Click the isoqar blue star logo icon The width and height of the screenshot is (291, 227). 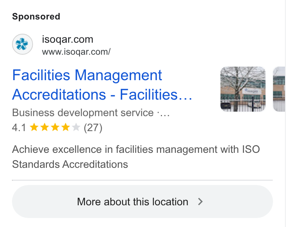point(22,44)
